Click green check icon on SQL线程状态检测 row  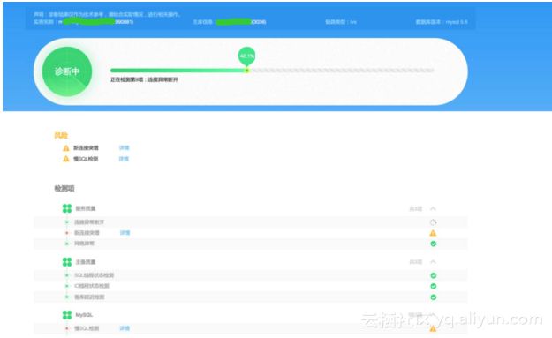(434, 275)
